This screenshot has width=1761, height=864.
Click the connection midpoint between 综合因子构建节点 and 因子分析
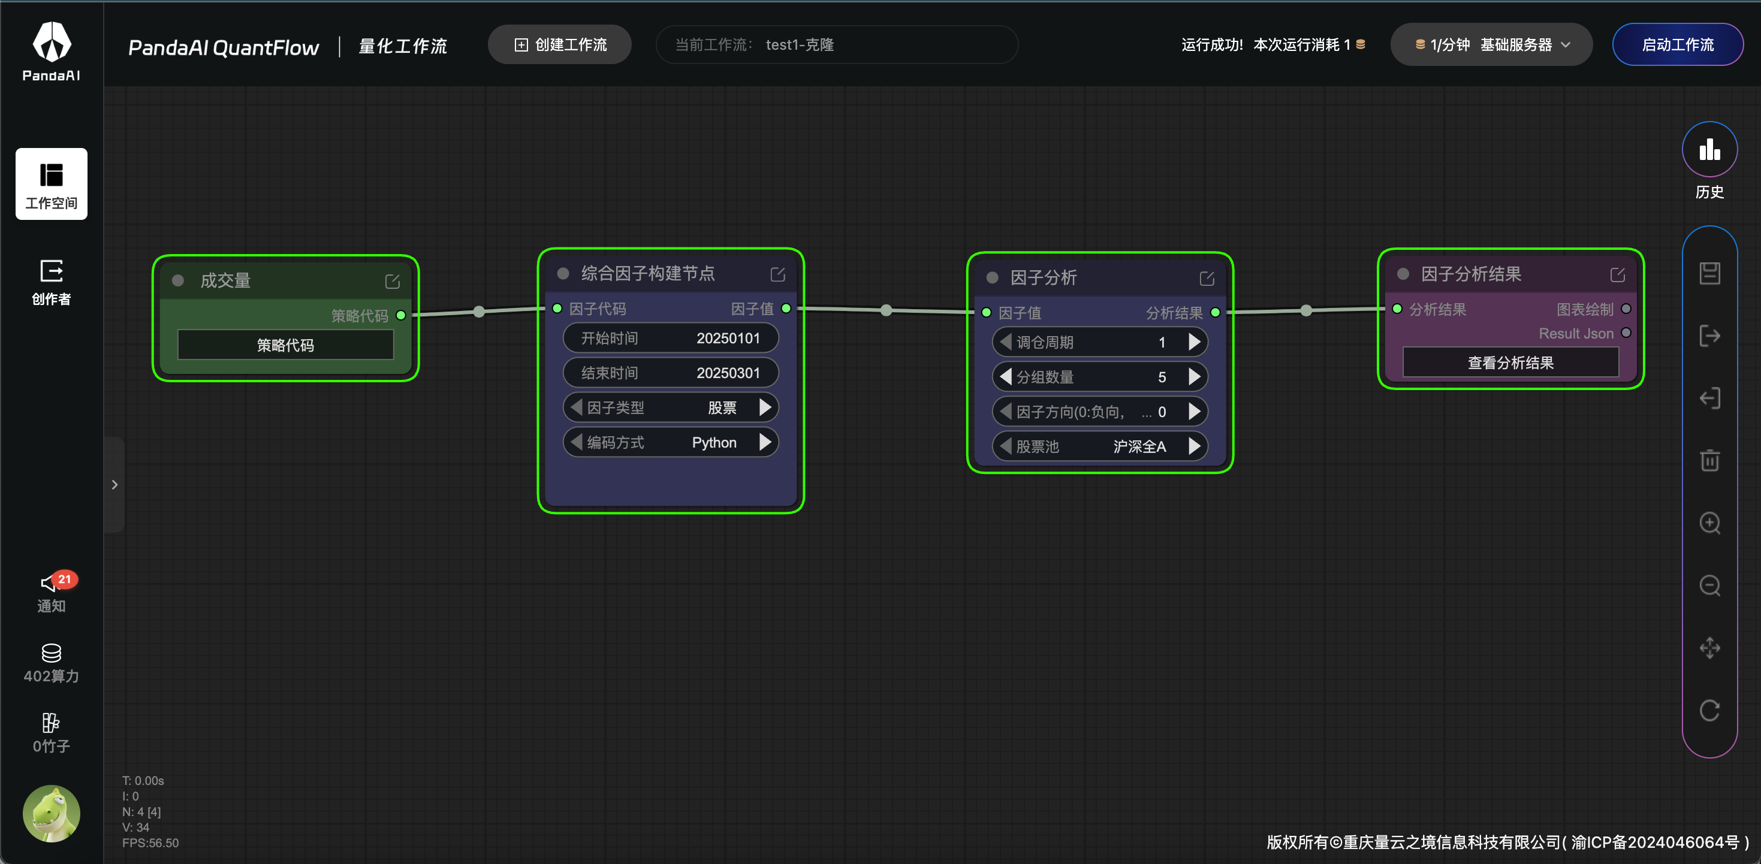pos(886,310)
